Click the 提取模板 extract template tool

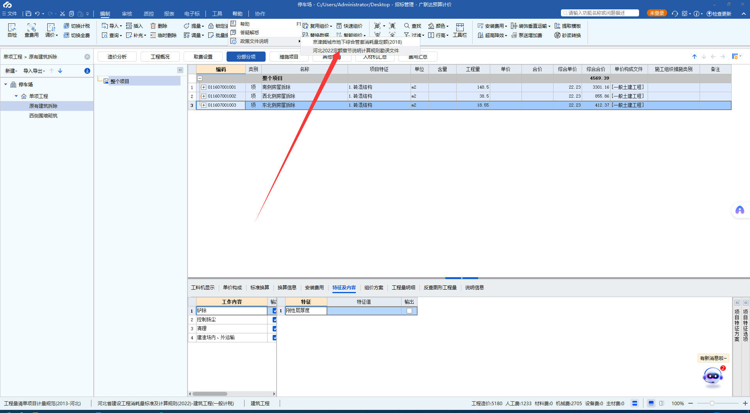click(568, 26)
